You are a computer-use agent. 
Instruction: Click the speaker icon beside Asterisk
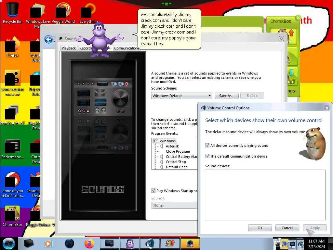pyautogui.click(x=161, y=146)
